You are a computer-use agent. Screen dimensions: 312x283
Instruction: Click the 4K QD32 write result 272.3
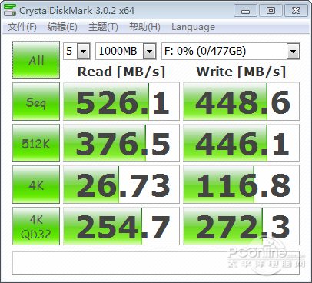[241, 226]
